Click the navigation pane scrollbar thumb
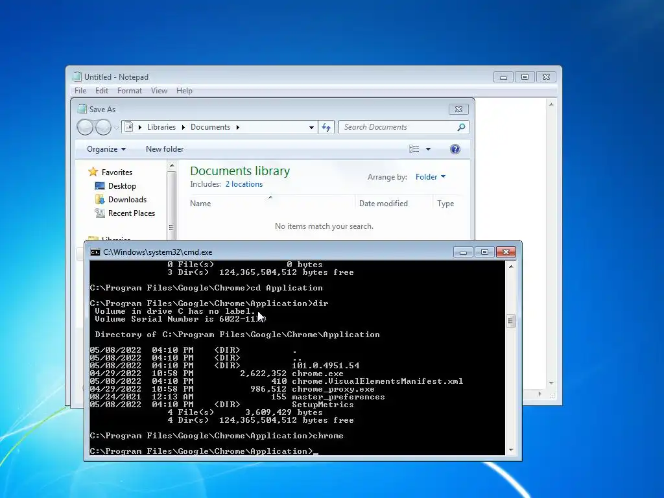 (171, 206)
